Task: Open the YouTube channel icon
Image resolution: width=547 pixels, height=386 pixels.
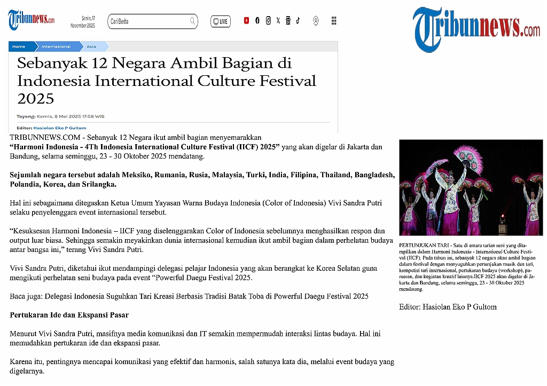Action: click(246, 21)
